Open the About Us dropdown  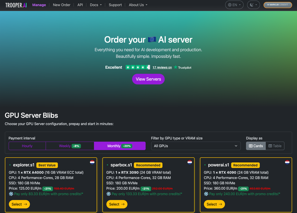[138, 5]
